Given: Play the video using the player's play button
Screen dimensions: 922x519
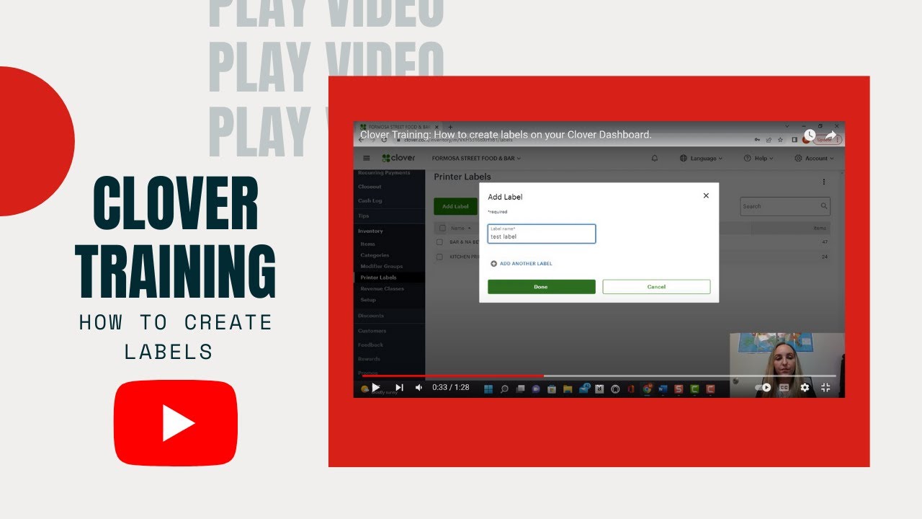Looking at the screenshot, I should pyautogui.click(x=375, y=388).
